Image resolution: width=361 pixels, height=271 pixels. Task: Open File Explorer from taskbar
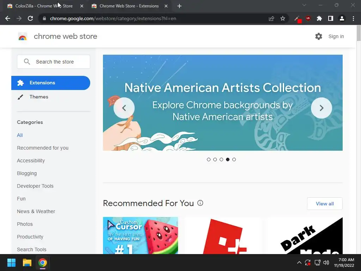(x=27, y=263)
